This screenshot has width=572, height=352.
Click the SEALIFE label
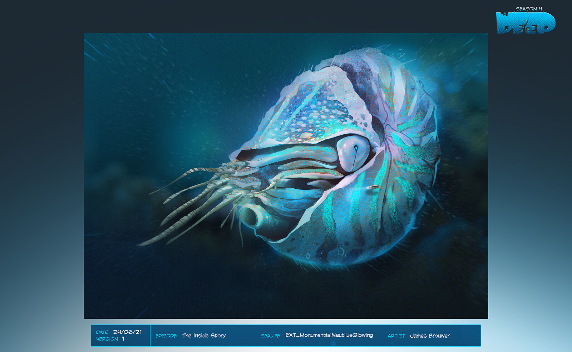tap(270, 336)
